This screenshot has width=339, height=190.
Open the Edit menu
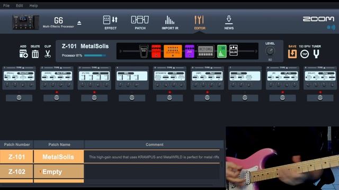[x=19, y=6]
